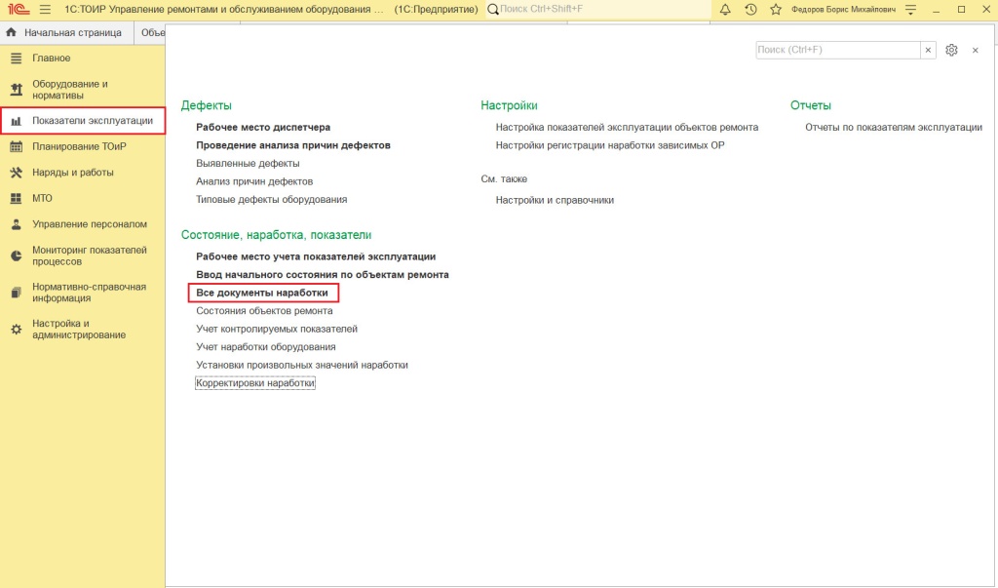Close the function menu panel
This screenshot has width=998, height=588.
pyautogui.click(x=975, y=51)
